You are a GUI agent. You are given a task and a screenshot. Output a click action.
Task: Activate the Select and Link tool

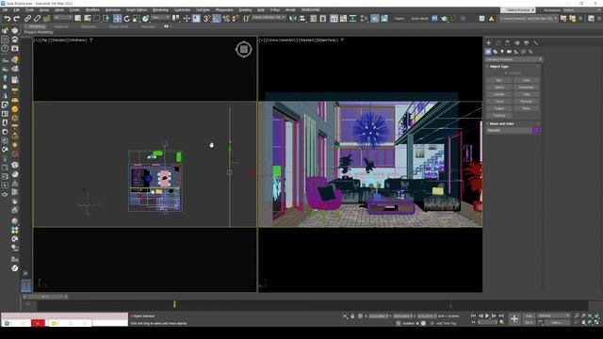point(27,18)
